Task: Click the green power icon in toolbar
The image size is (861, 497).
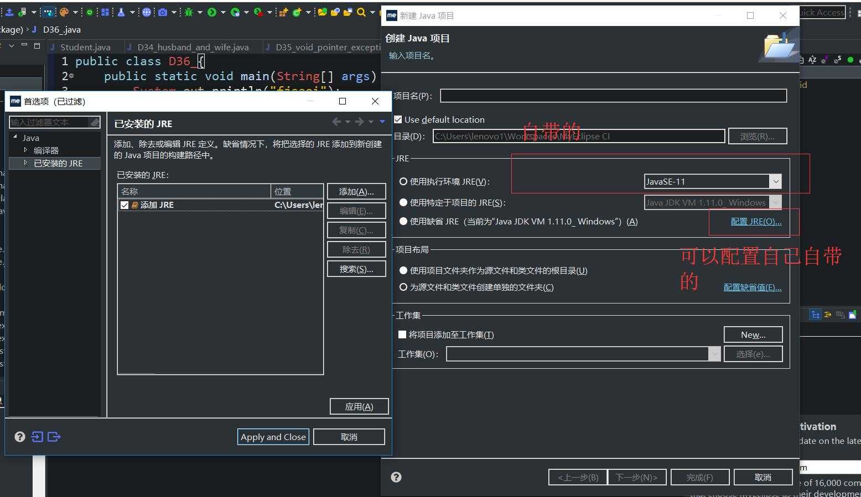Action: 89,12
